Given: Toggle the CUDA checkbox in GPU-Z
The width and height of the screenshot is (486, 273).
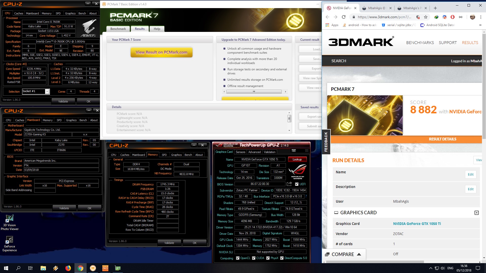Looking at the screenshot, I should point(254,258).
